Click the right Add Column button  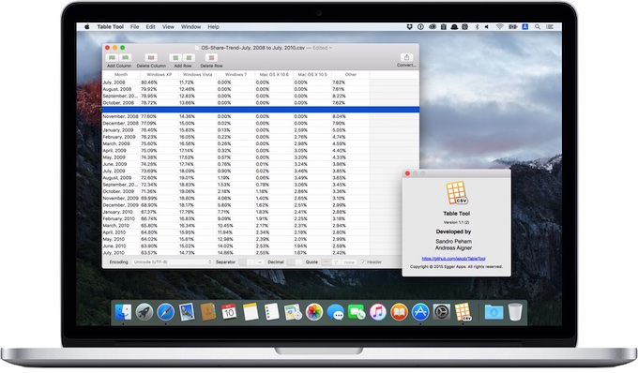coord(126,58)
